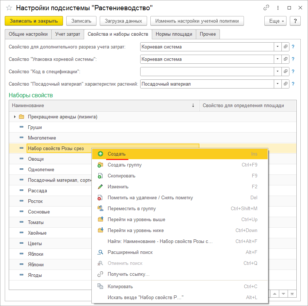
Task: Select Пометить на удаление menu item
Action: coord(150,197)
